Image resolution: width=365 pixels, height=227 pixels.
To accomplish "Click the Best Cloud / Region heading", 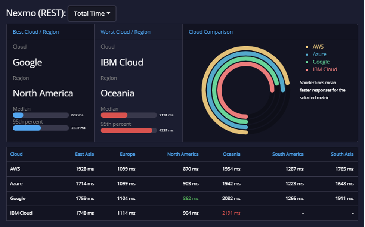I will [x=36, y=32].
